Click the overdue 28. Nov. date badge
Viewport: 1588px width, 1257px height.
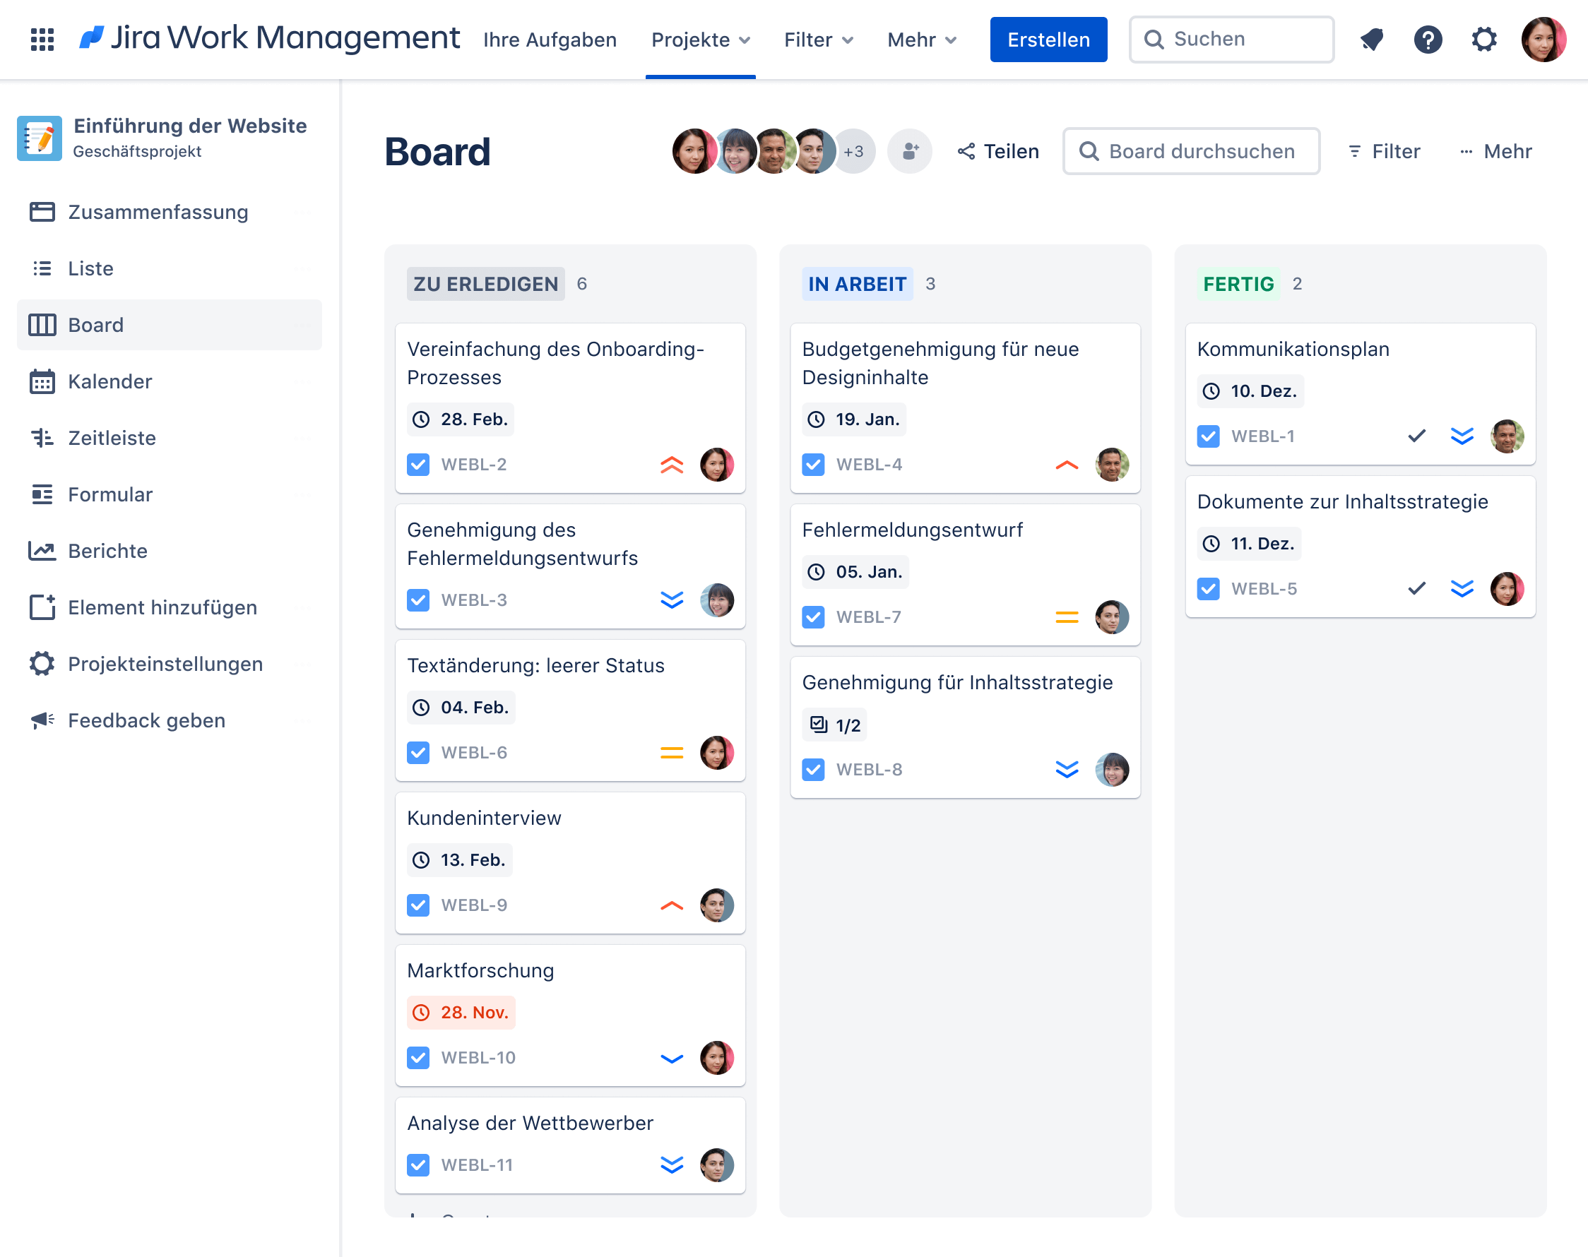(x=461, y=1013)
